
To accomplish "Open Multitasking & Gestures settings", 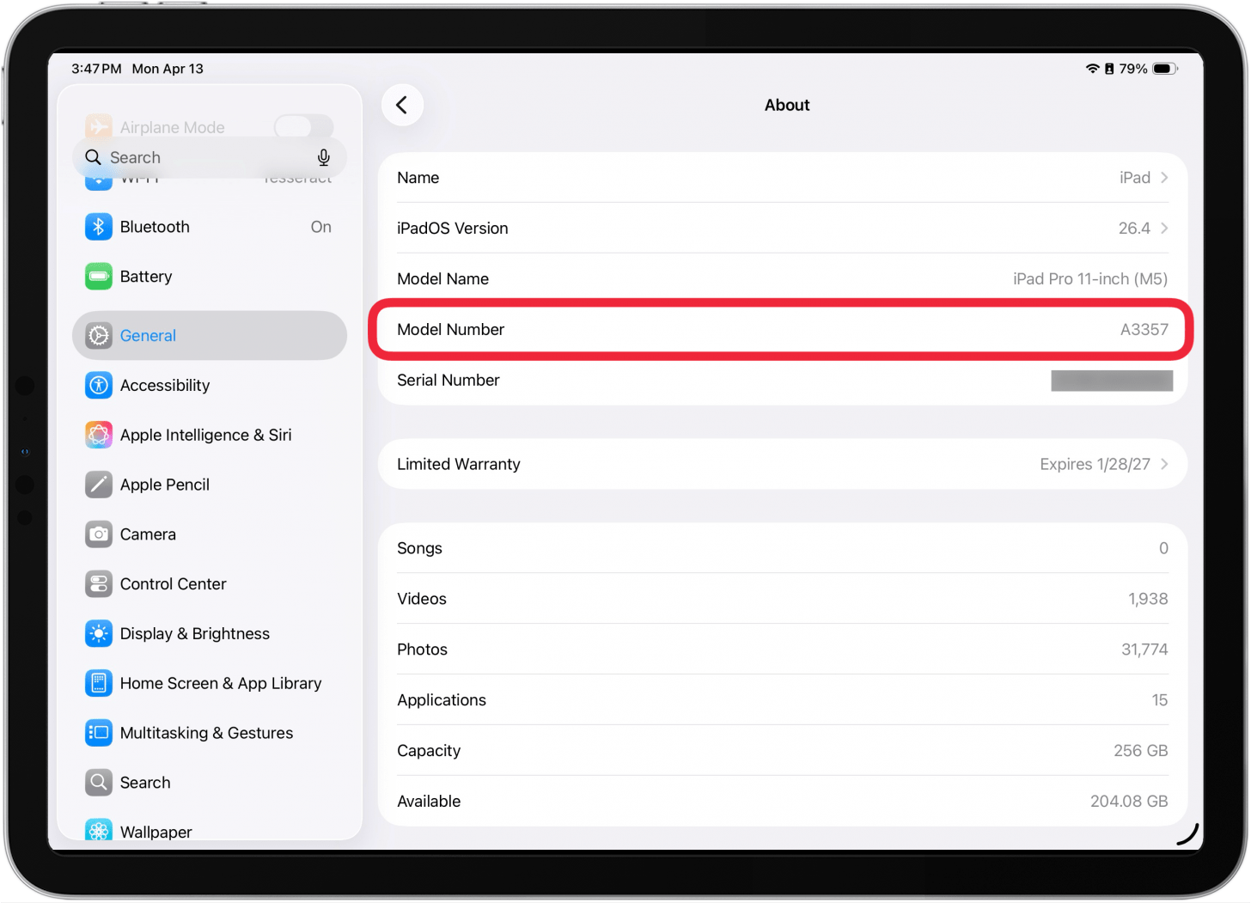I will [210, 733].
